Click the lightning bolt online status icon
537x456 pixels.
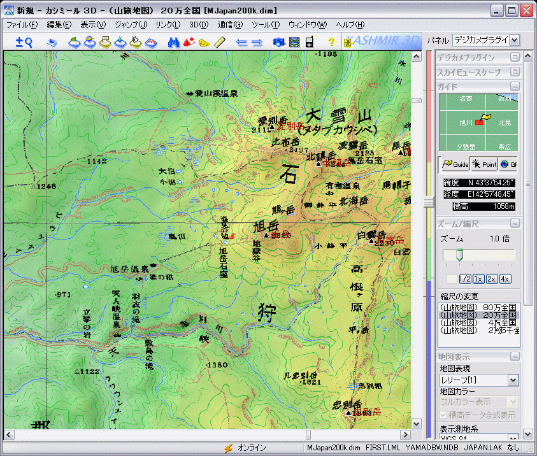229,448
